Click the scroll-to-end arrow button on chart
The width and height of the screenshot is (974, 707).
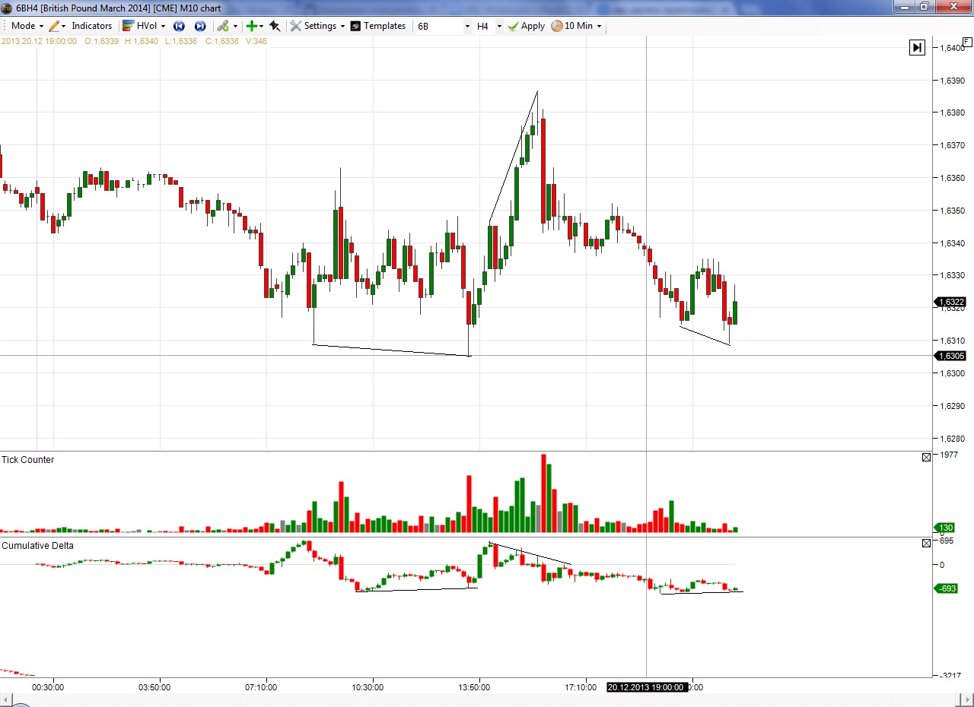point(917,48)
